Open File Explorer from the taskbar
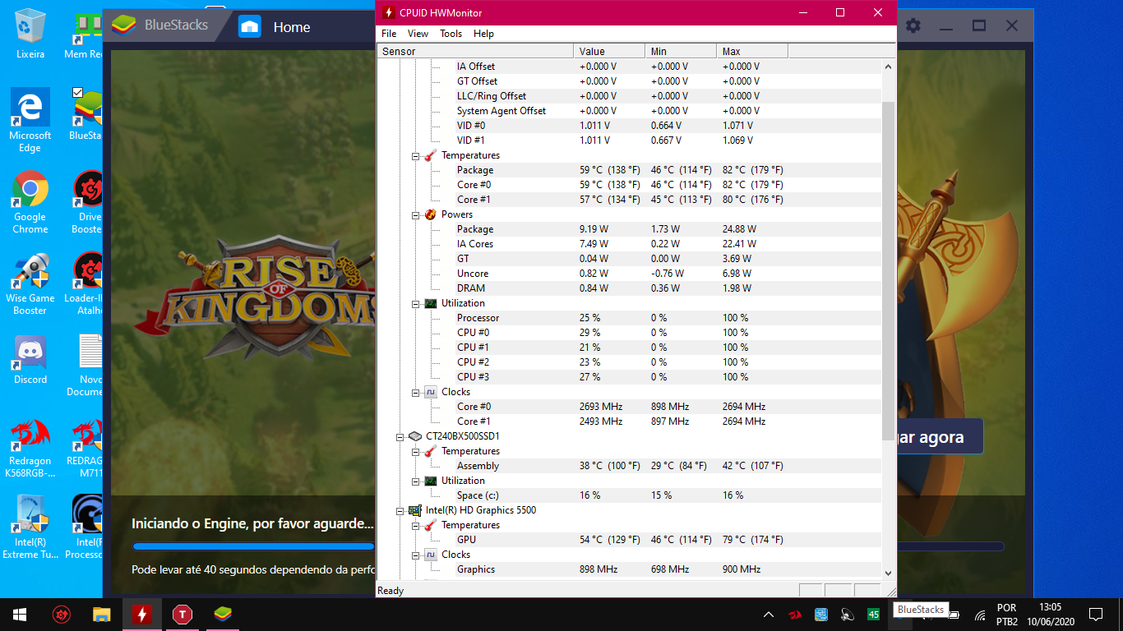Image resolution: width=1123 pixels, height=631 pixels. point(102,615)
